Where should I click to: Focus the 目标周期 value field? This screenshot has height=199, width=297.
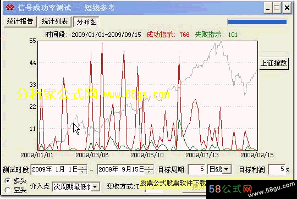pyautogui.click(x=196, y=169)
